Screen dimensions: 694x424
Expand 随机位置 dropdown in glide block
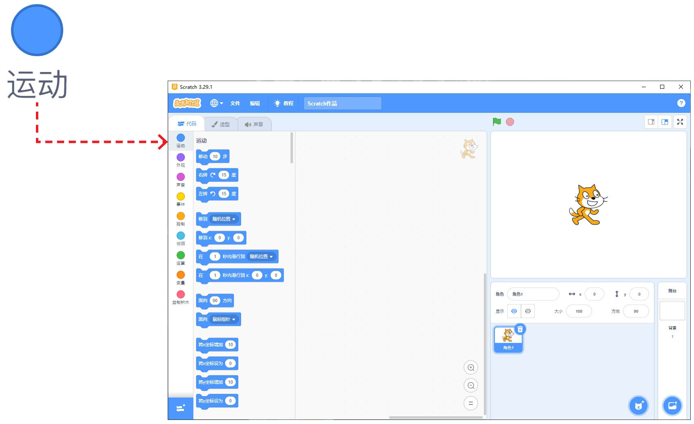coord(261,257)
